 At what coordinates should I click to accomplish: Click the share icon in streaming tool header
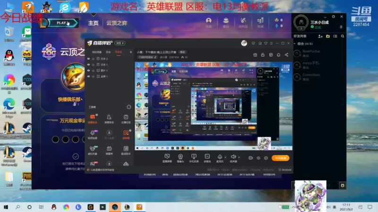286,55
